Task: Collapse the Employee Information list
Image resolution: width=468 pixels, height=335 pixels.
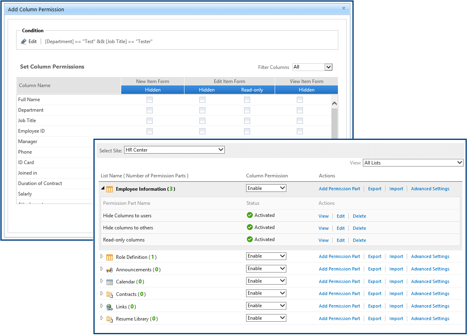Action: tap(103, 188)
